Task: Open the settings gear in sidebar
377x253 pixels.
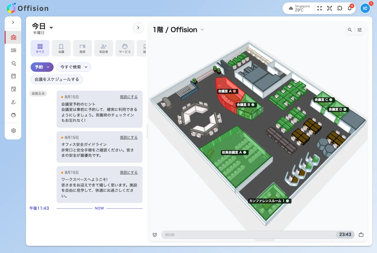Action: pos(13,131)
